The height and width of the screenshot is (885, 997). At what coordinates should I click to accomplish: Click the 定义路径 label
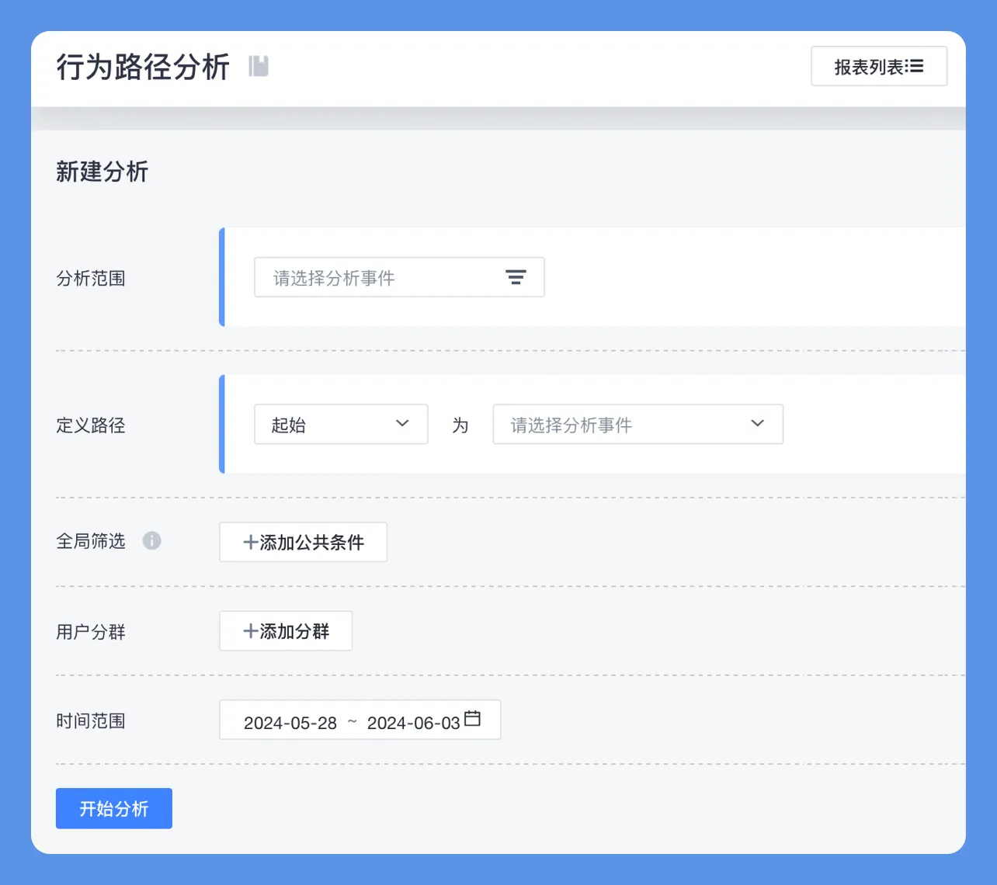(x=91, y=425)
